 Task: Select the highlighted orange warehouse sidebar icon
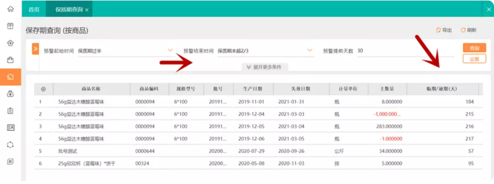[10, 77]
